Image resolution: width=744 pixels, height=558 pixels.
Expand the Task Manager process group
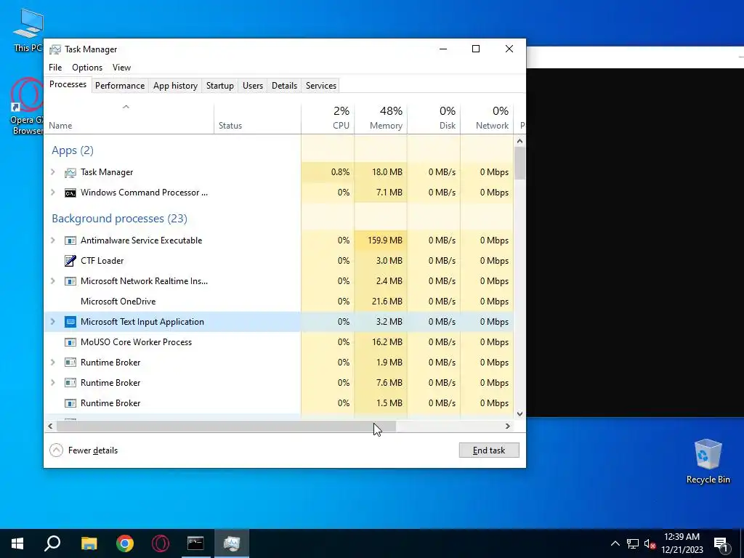(53, 172)
